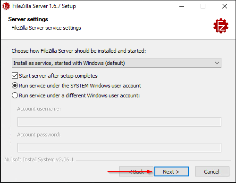Click the Choose how FileZilla Server installed text
The height and width of the screenshot is (183, 236).
click(79, 51)
